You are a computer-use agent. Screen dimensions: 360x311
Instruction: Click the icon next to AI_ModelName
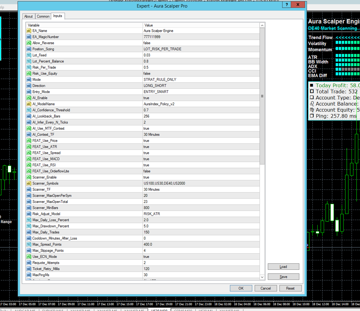pos(29,104)
